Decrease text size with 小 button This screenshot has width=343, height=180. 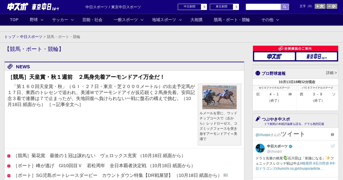point(332,6)
